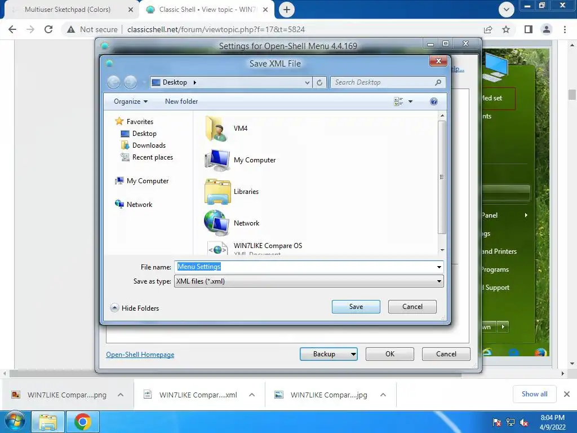
Task: Open Chrome three-dot menu
Action: click(x=565, y=29)
